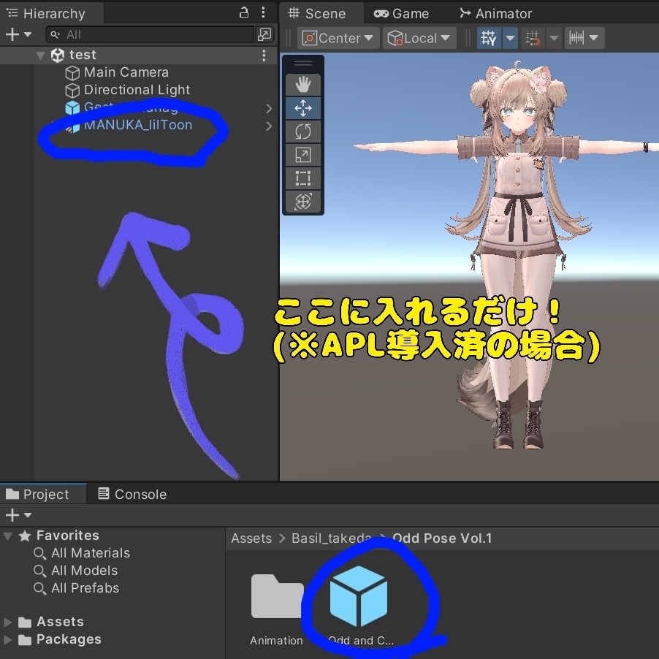
Task: Click the plus icon to create a GameObject
Action: pos(11,34)
